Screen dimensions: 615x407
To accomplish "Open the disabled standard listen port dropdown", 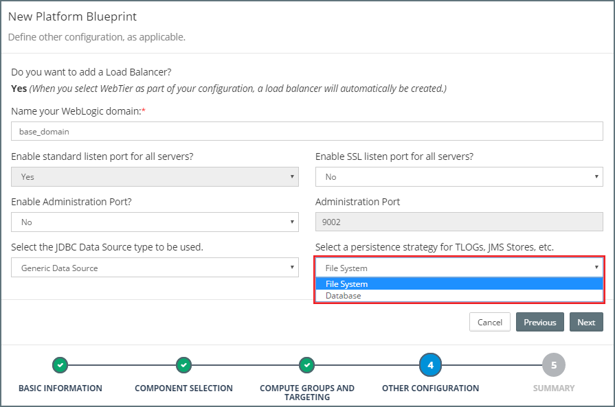I will pos(155,177).
